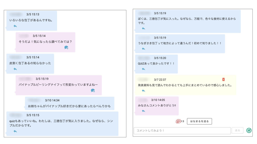Screen dimensions: 257x144
Task: Reply to the ぼくは、三徳包丁が気に入った comment
Action: click(x=144, y=28)
